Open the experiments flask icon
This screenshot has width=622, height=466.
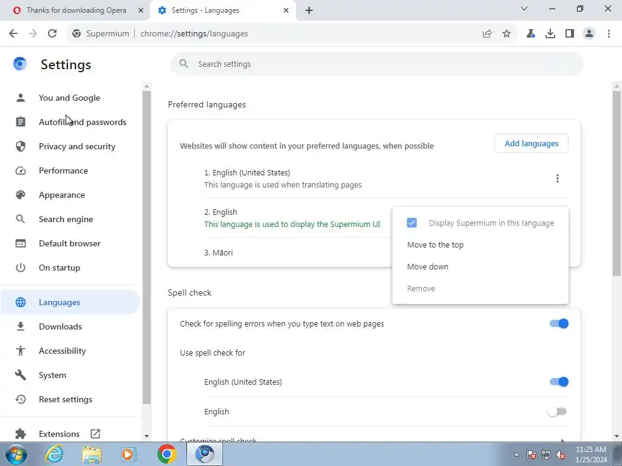point(531,34)
